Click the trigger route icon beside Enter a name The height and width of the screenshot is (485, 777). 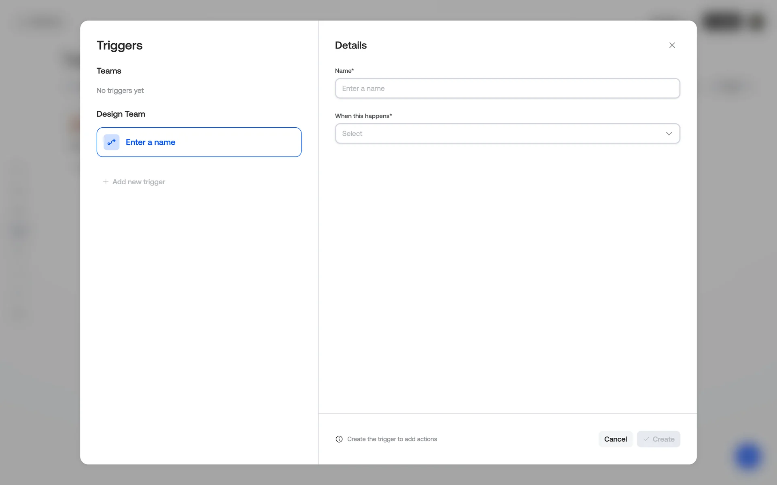(x=111, y=142)
